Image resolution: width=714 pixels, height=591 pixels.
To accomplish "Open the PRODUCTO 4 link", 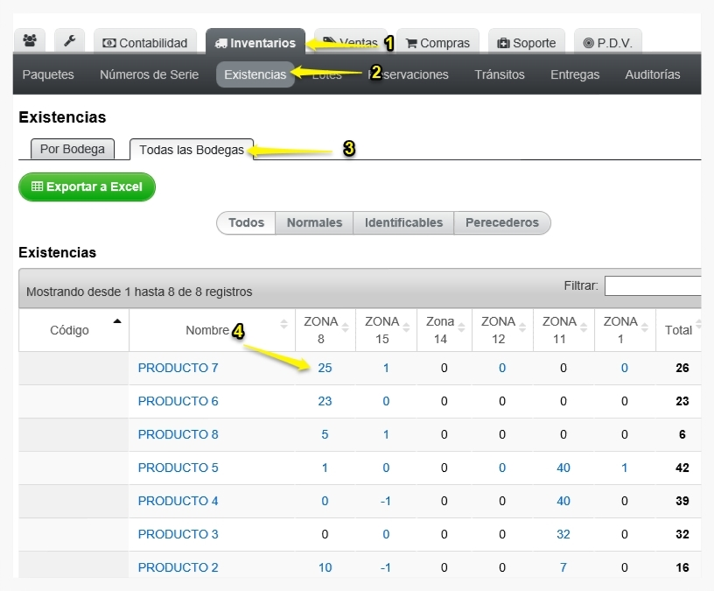I will point(178,501).
